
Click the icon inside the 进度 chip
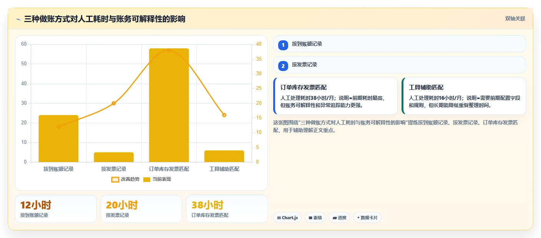click(x=334, y=218)
